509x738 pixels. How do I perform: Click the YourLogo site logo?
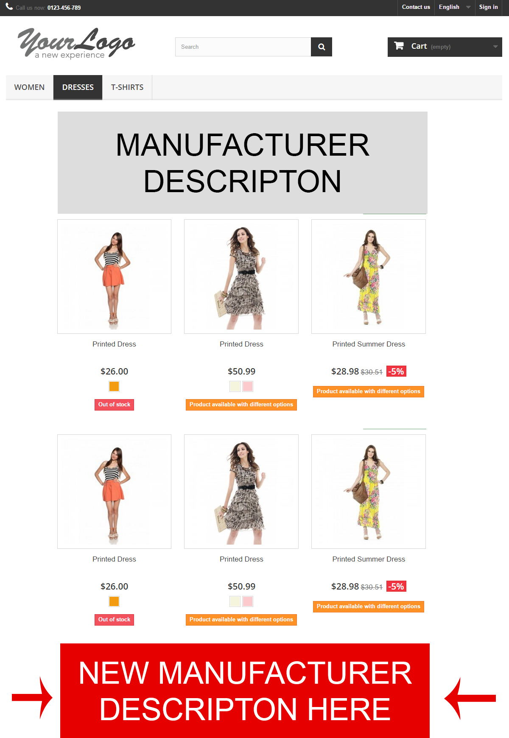pos(76,43)
